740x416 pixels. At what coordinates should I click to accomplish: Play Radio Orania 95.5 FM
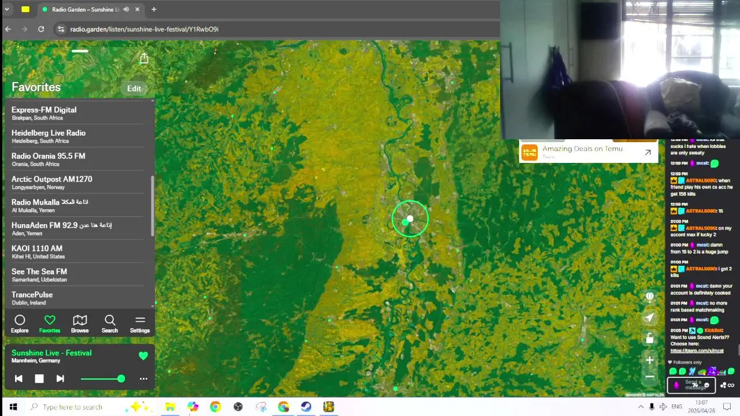tap(77, 159)
